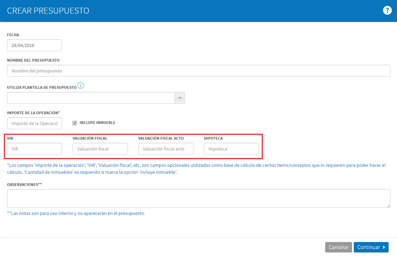Click the Hipoteca input field
The image size is (397, 257).
(x=231, y=149)
